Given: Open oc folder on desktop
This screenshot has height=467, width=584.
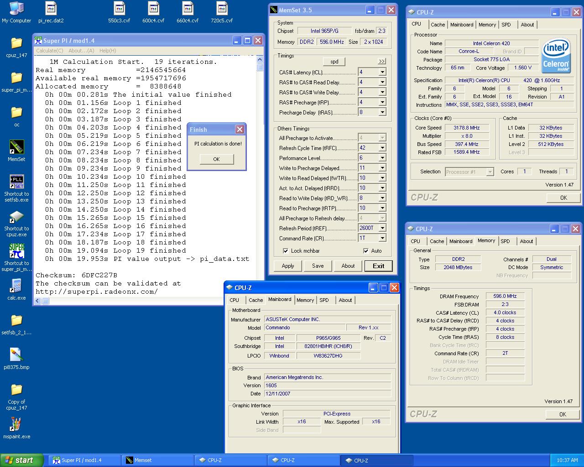Looking at the screenshot, I should point(16,116).
